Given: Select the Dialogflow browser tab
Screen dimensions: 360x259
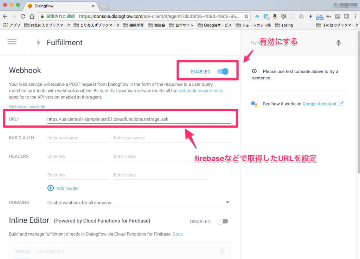Looking at the screenshot, I should click(61, 6).
